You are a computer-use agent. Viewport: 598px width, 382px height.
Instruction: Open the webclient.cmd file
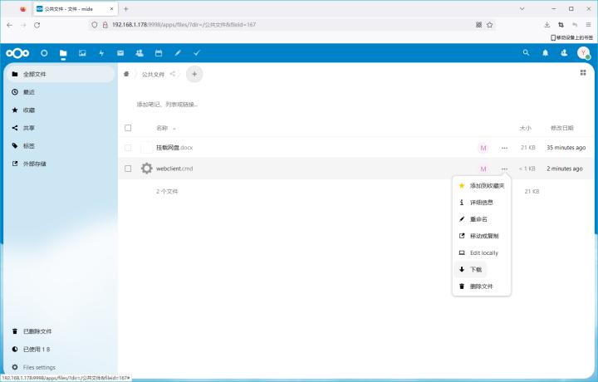(174, 169)
